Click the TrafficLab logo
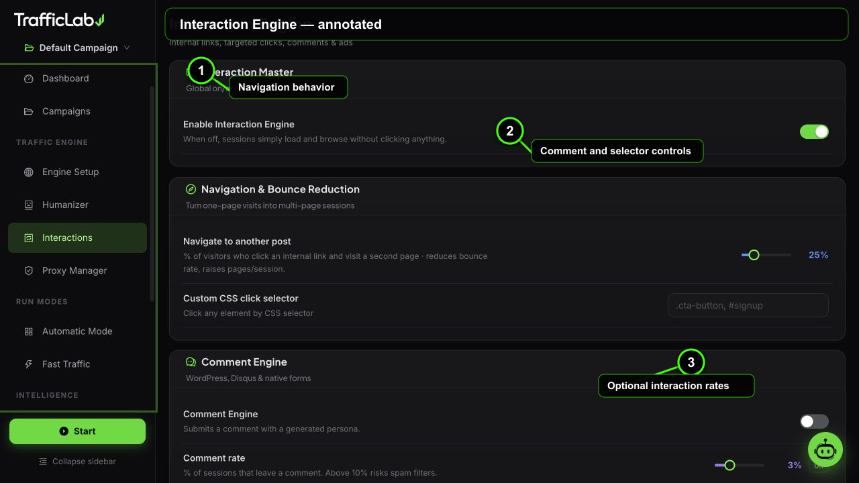This screenshot has height=483, width=859. click(x=59, y=20)
